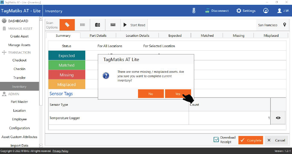Toggle the Download Receipt checkbox
Screen dimensions: 292x154
(216, 140)
